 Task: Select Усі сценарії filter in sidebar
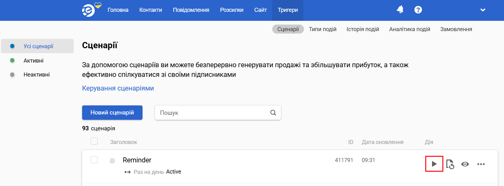click(37, 46)
